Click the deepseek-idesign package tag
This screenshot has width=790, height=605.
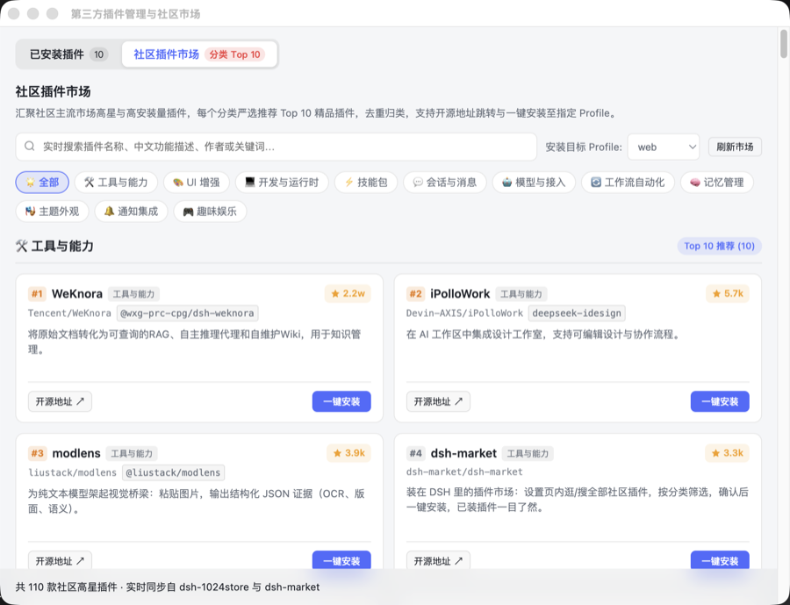(x=577, y=313)
